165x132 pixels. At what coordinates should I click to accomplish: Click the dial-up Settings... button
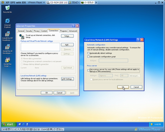(x=67, y=54)
